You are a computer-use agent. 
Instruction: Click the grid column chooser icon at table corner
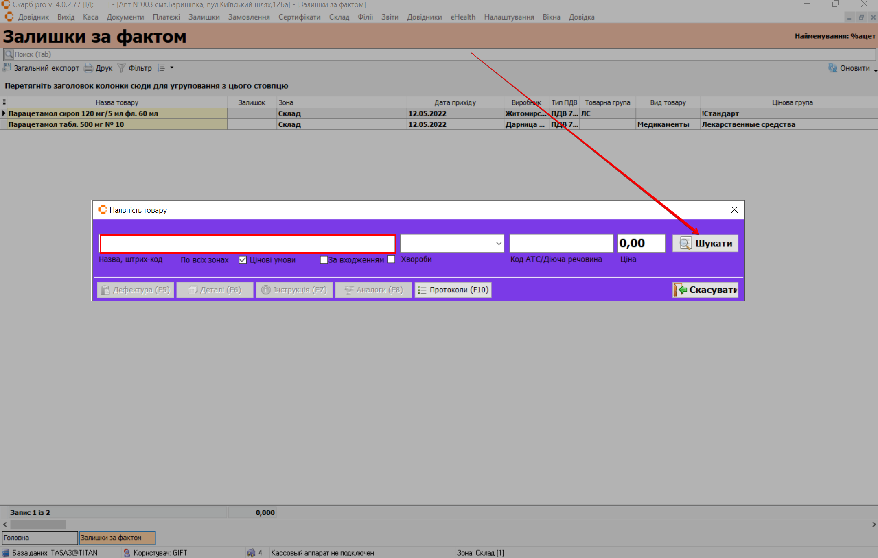[4, 102]
